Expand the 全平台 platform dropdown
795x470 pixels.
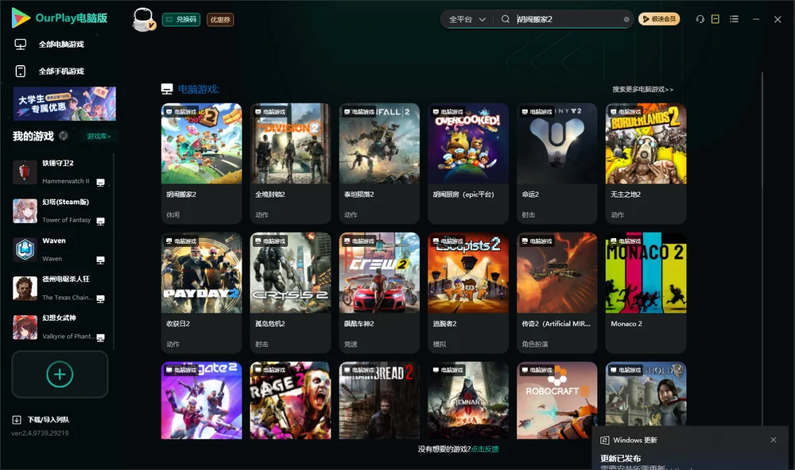coord(467,19)
